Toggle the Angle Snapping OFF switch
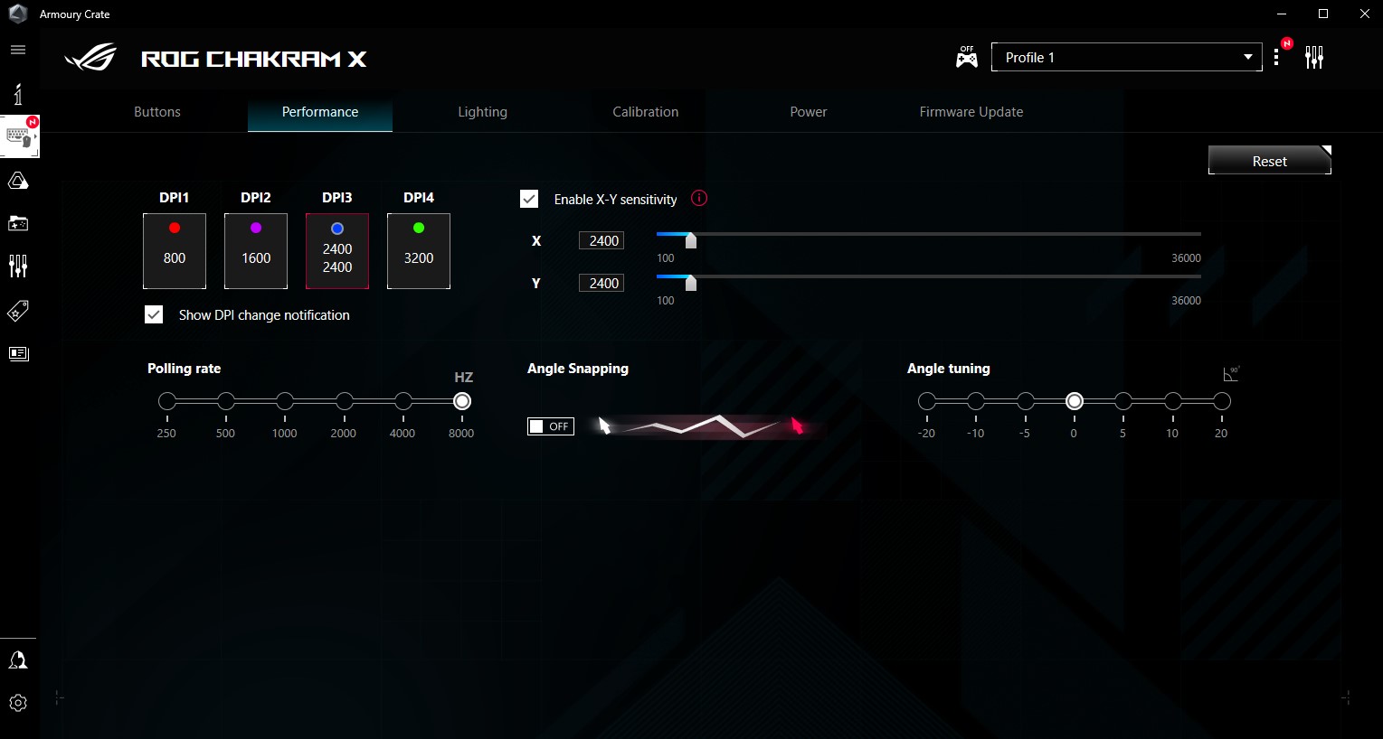 [551, 426]
